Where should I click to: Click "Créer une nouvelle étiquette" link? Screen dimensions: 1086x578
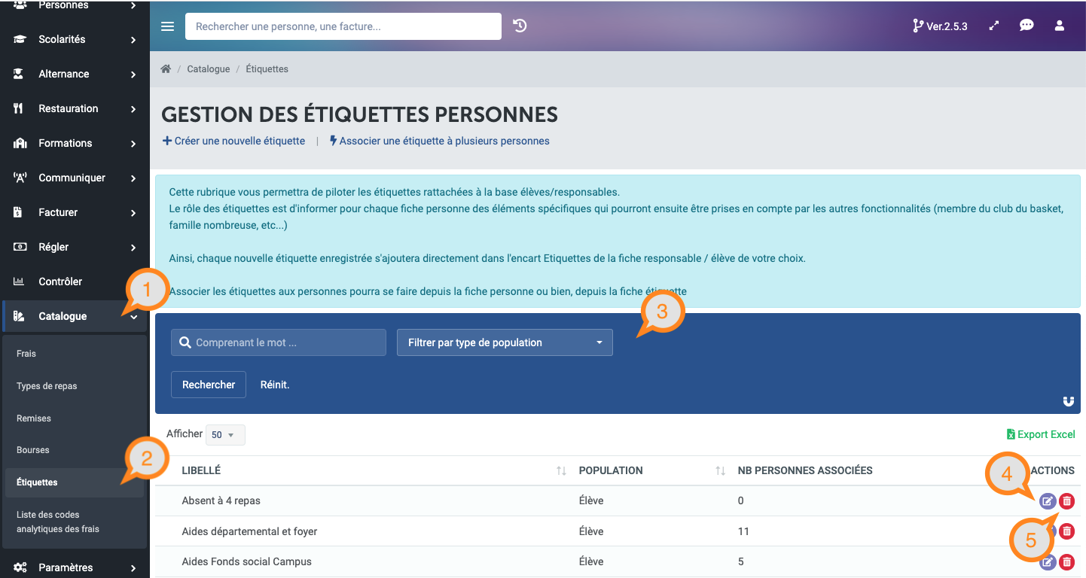[x=233, y=141]
